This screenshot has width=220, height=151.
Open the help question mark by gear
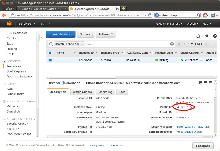[215, 36]
